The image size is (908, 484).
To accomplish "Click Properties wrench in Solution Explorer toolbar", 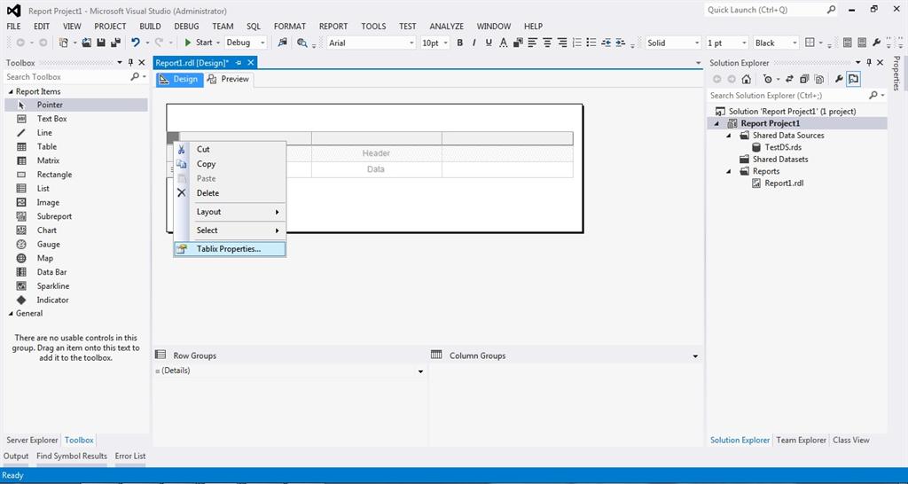I will tap(839, 79).
